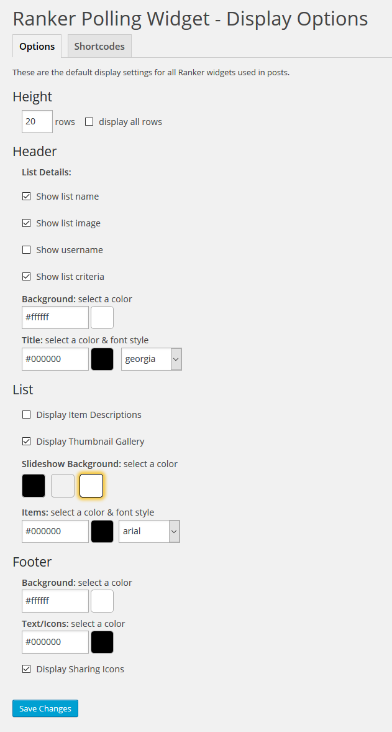The width and height of the screenshot is (392, 732).
Task: Click the Header Background white color swatch
Action: (x=102, y=317)
